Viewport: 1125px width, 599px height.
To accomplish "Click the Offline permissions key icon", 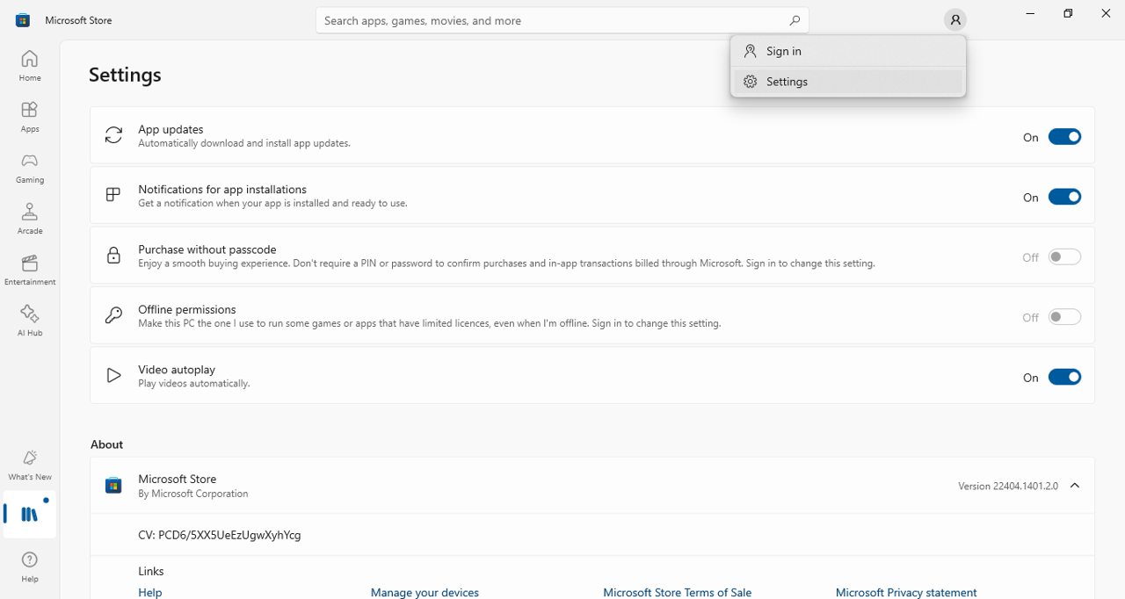I will (113, 315).
